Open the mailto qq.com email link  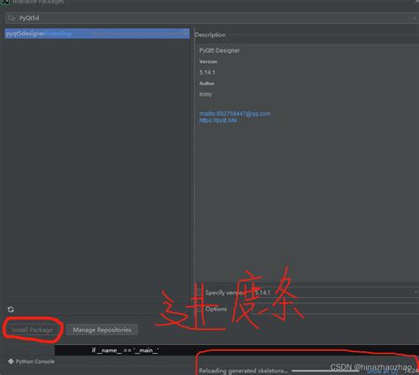coord(235,113)
